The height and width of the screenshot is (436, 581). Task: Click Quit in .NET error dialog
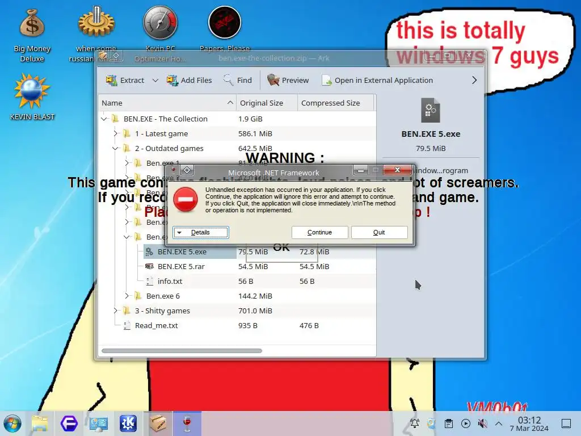pyautogui.click(x=379, y=232)
